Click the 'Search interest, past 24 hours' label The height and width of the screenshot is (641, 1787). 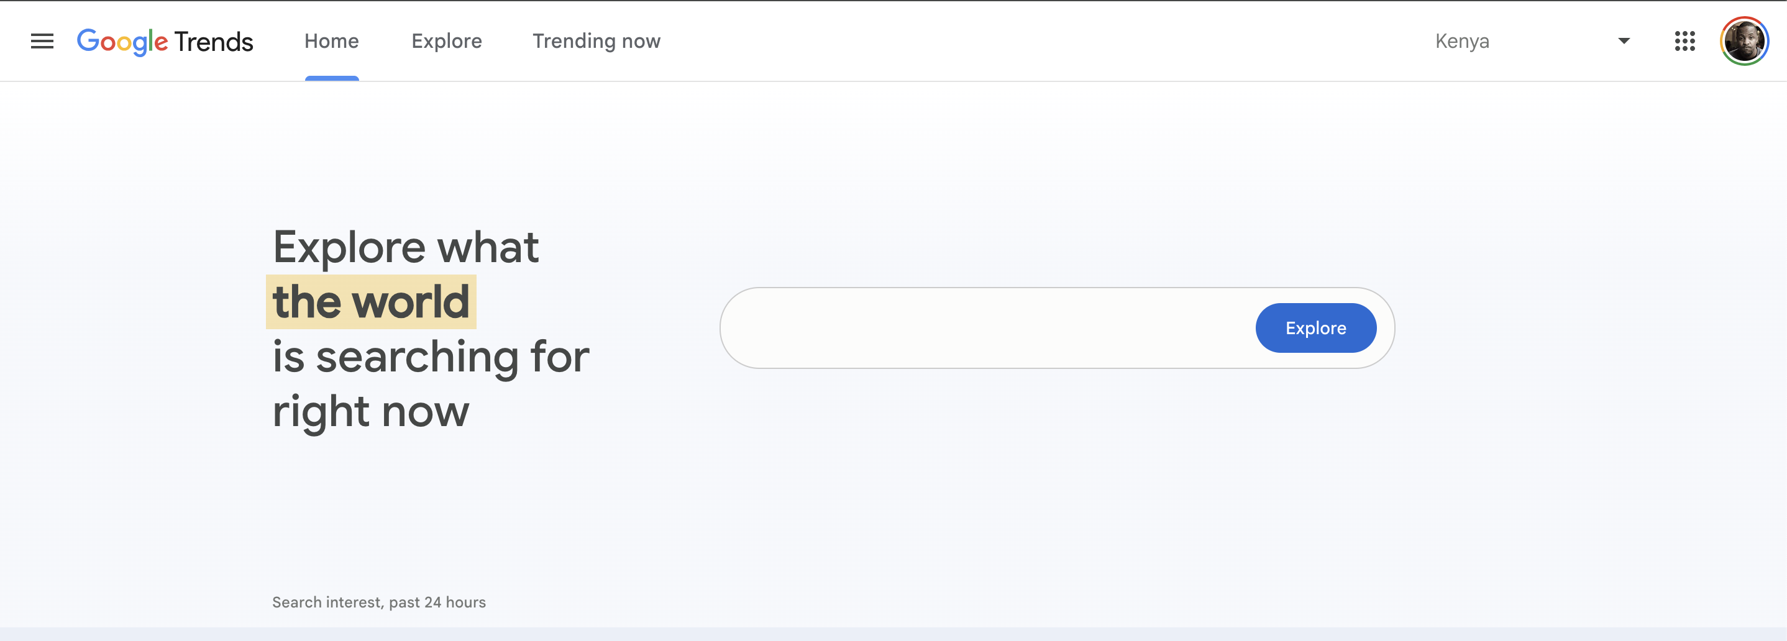click(379, 602)
